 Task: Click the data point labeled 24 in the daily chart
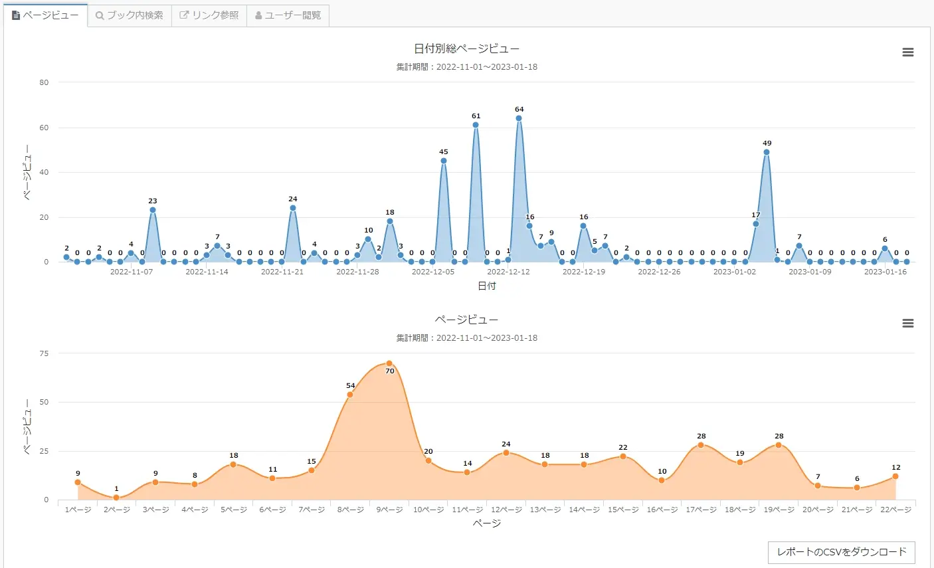pyautogui.click(x=293, y=208)
